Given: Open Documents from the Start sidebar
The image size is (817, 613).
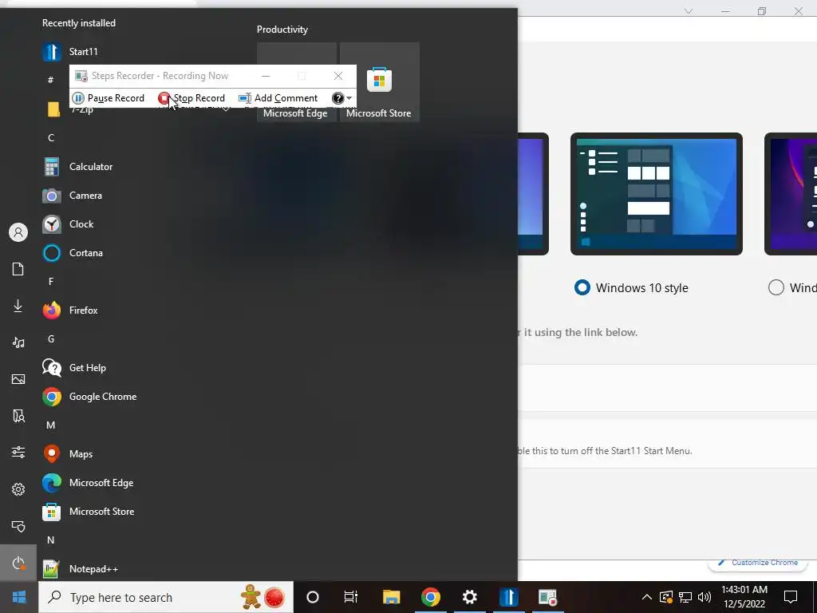Looking at the screenshot, I should (x=18, y=269).
